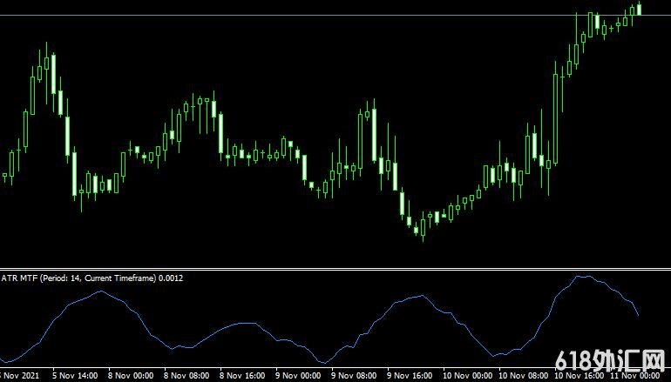Click the 9 Nov 16:00 time label
Screen dimensions: 671x382
click(410, 376)
